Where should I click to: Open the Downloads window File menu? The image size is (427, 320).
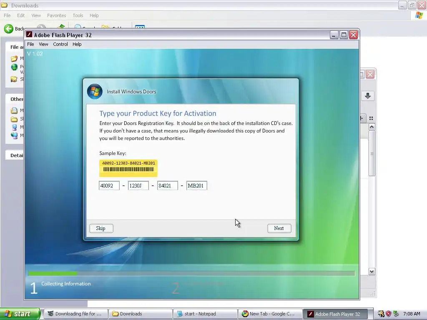coord(7,15)
